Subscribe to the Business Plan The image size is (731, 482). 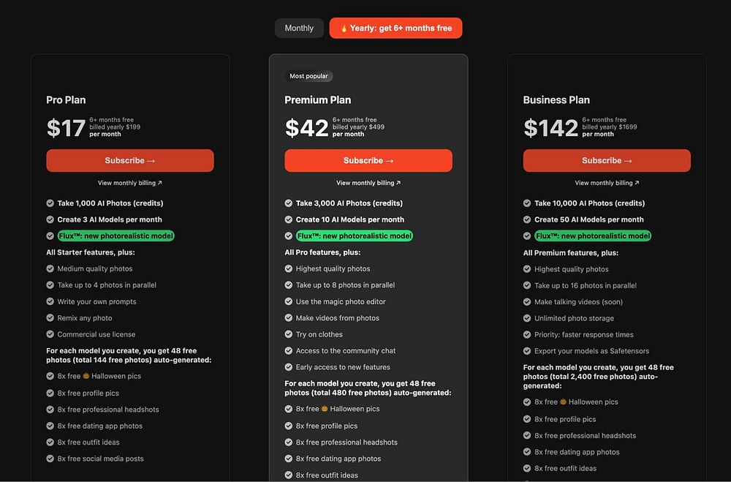(607, 161)
